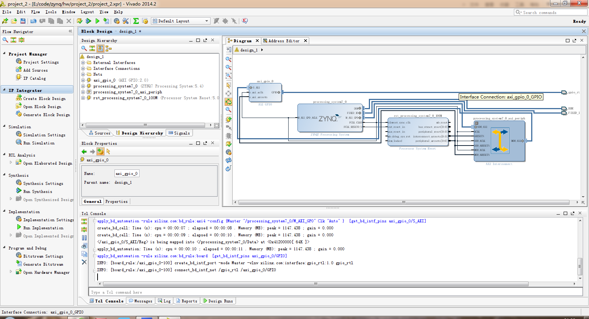
Task: Click Generate Bitstream in Flow Navigator
Action: (43, 264)
